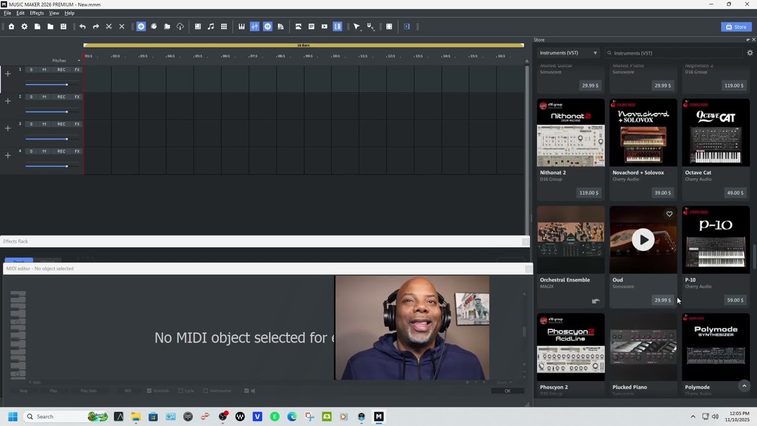Screen dimensions: 757x426
Task: Open File Explorer from the taskbar
Action: pyautogui.click(x=136, y=417)
